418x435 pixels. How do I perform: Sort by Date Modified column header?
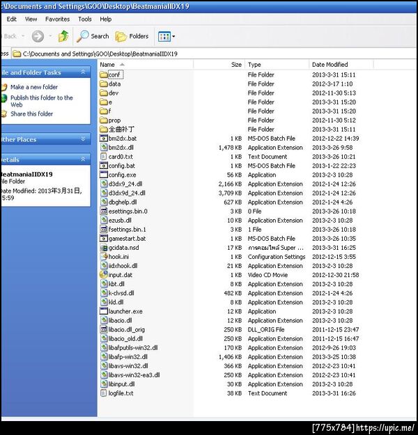point(341,65)
